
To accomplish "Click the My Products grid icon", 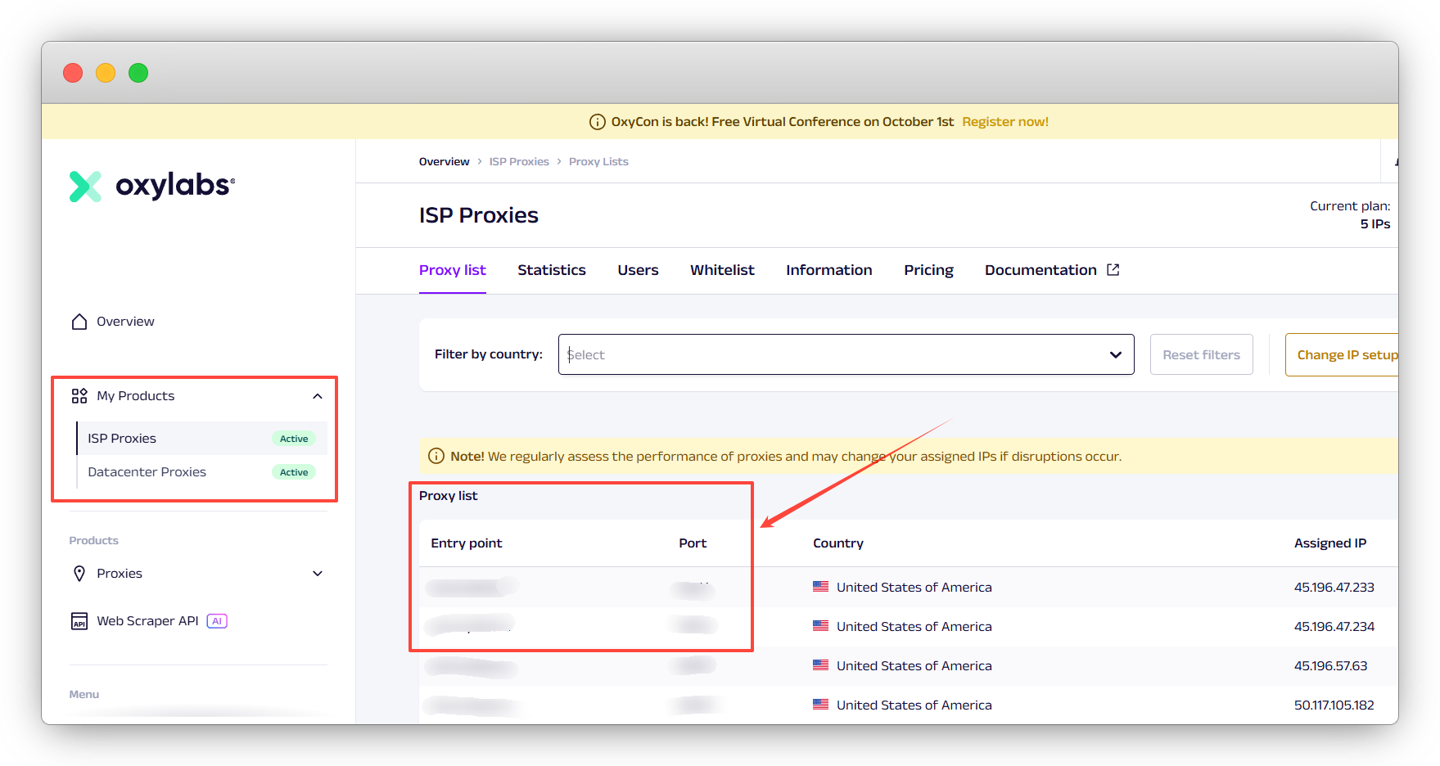I will (x=79, y=396).
